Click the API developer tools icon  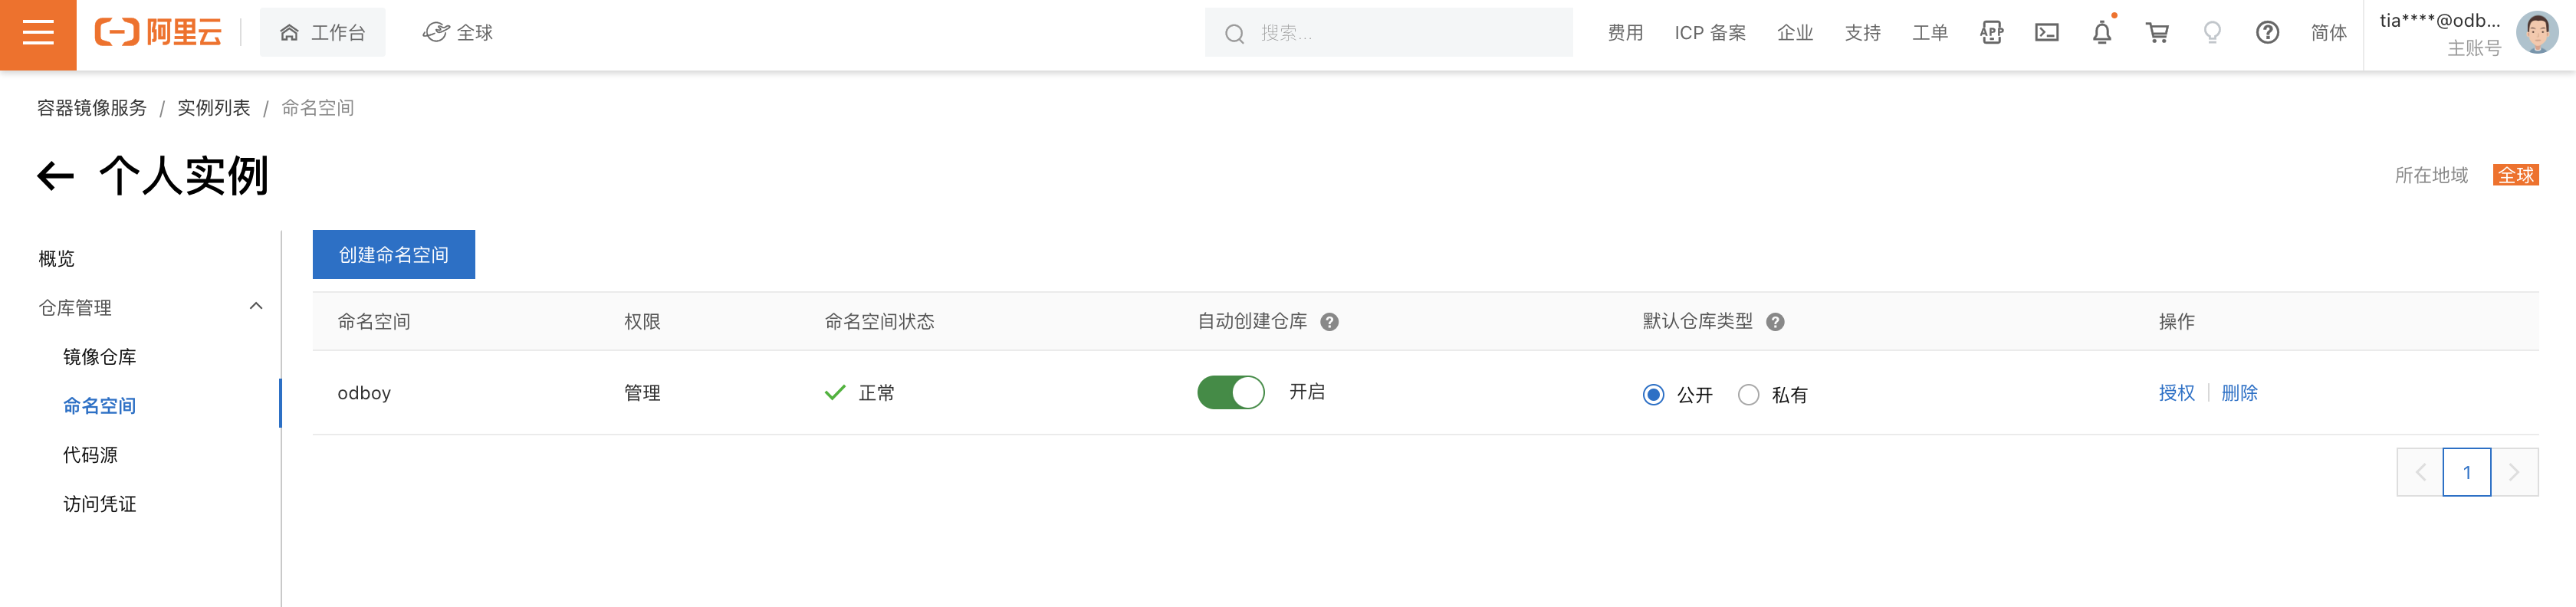tap(1991, 33)
